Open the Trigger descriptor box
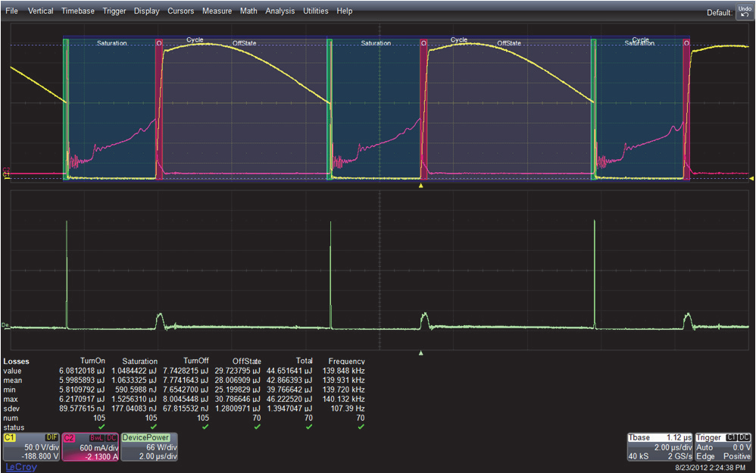Viewport: 756px width, 473px height. tap(723, 447)
